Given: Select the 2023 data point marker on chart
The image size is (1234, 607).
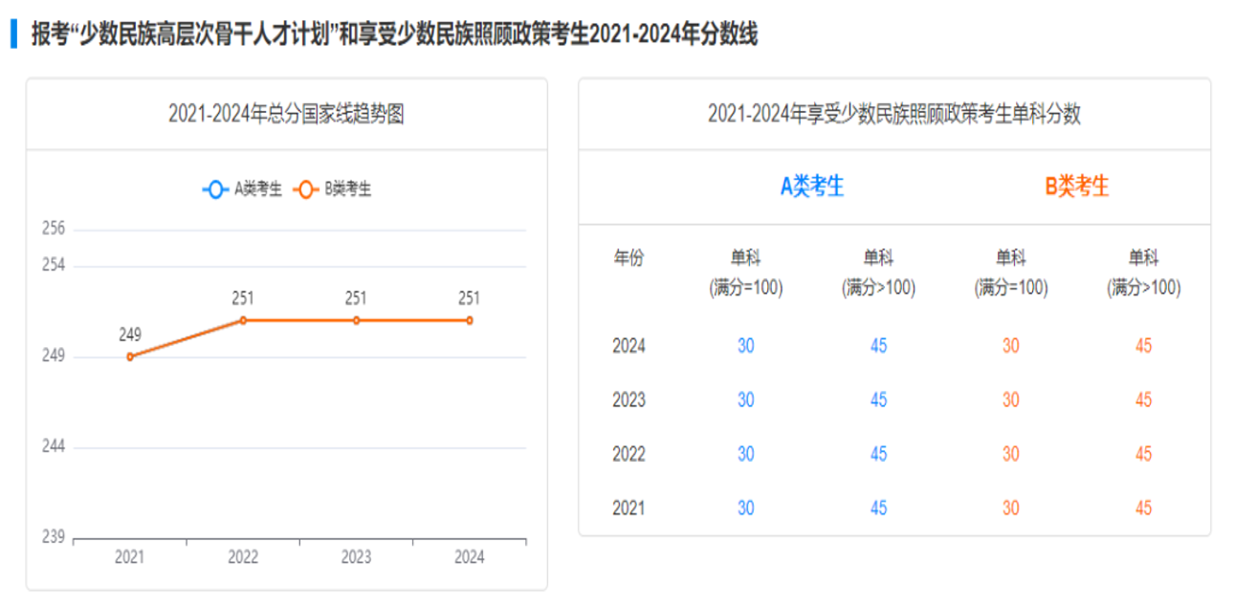Looking at the screenshot, I should coord(356,320).
